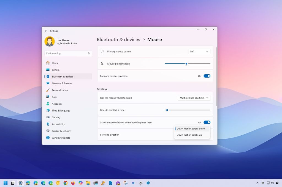Expand the mouse wheel scroll options dropdown
The image size is (282, 187).
tap(194, 98)
